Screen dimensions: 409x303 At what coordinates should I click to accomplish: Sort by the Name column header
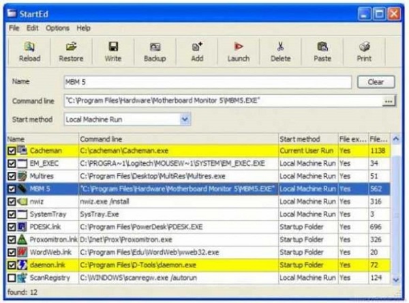(42, 139)
